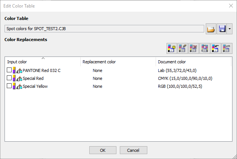The height and width of the screenshot is (159, 237).
Task: Export color replacements with the arrow-out icon
Action: [227, 48]
